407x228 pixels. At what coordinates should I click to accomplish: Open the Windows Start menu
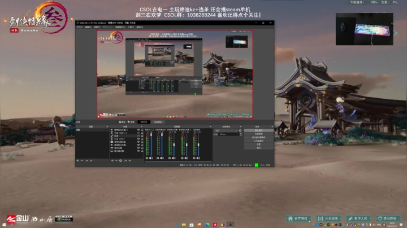4,225
